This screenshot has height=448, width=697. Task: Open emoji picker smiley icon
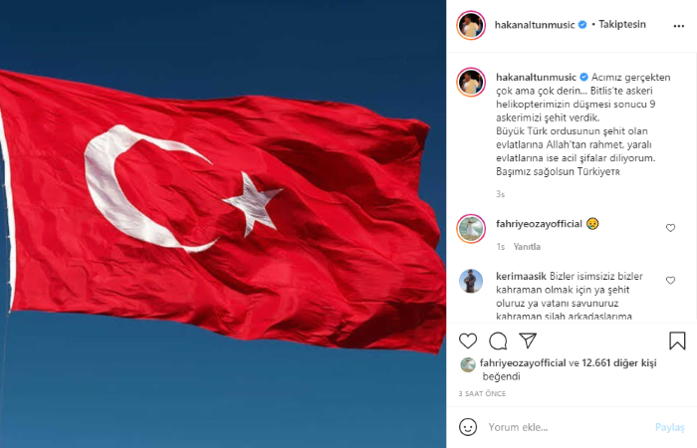468,427
